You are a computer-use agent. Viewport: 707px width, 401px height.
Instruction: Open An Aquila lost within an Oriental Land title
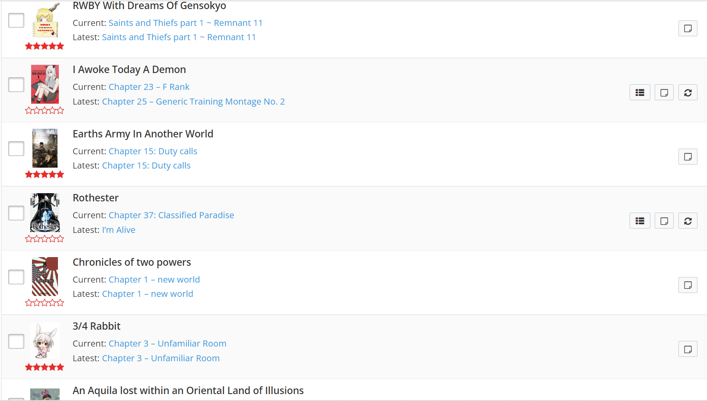188,391
